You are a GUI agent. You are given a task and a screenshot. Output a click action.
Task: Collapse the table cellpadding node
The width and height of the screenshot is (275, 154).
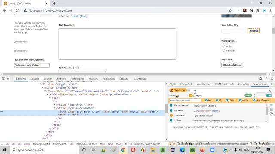point(47,95)
